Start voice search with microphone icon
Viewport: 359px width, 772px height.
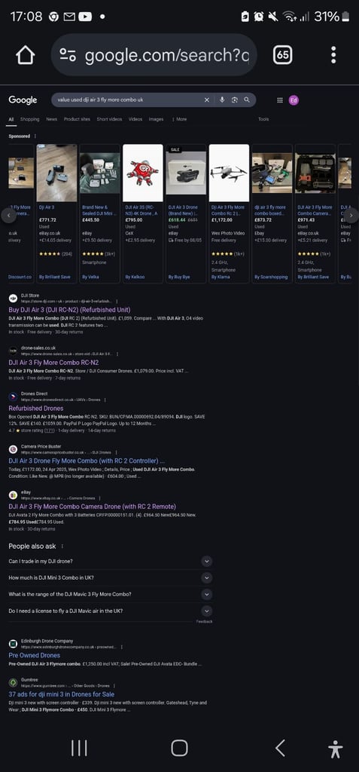click(x=222, y=100)
